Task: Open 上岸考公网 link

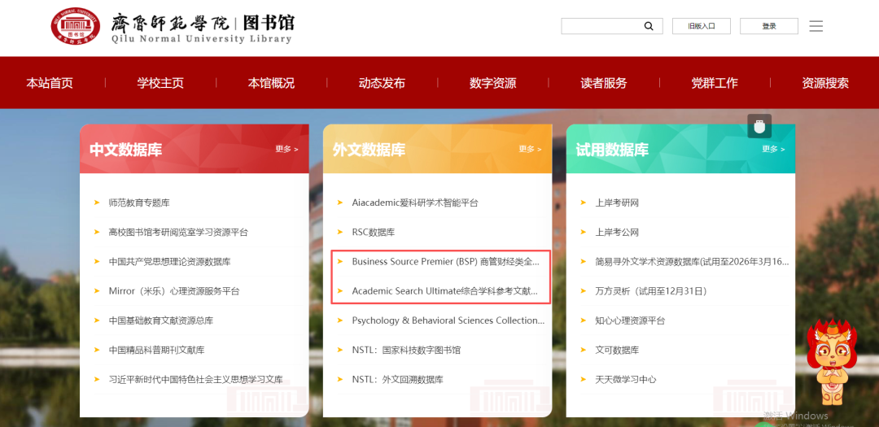Action: coord(617,232)
